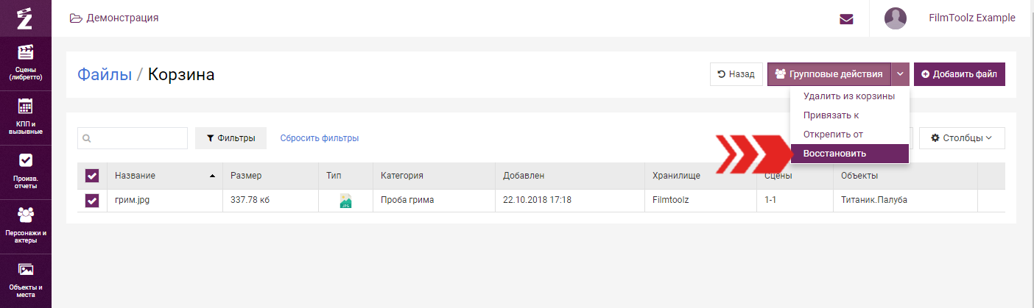Uncheck the грим.jpg row checkbox

(92, 201)
